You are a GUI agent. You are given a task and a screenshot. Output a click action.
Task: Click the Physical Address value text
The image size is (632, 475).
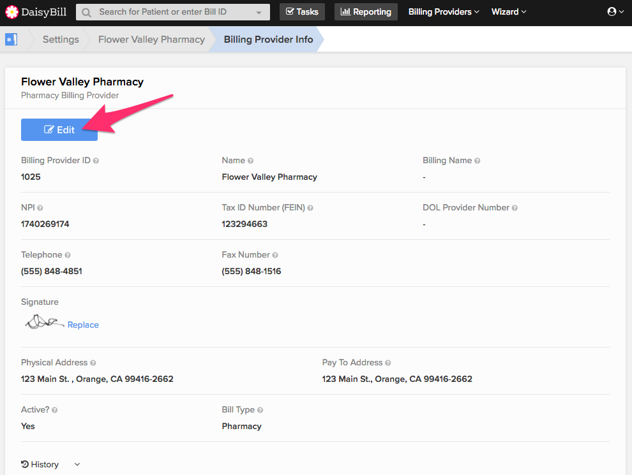97,379
